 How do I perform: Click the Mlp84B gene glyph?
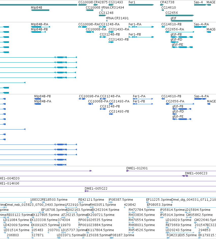click(40, 10)
